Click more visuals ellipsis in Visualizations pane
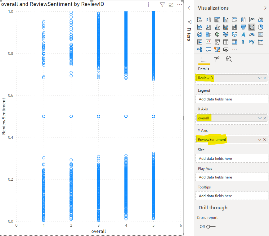The width and height of the screenshot is (269, 236). (x=234, y=49)
